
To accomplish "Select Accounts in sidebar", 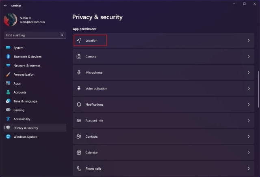I will pos(35,92).
